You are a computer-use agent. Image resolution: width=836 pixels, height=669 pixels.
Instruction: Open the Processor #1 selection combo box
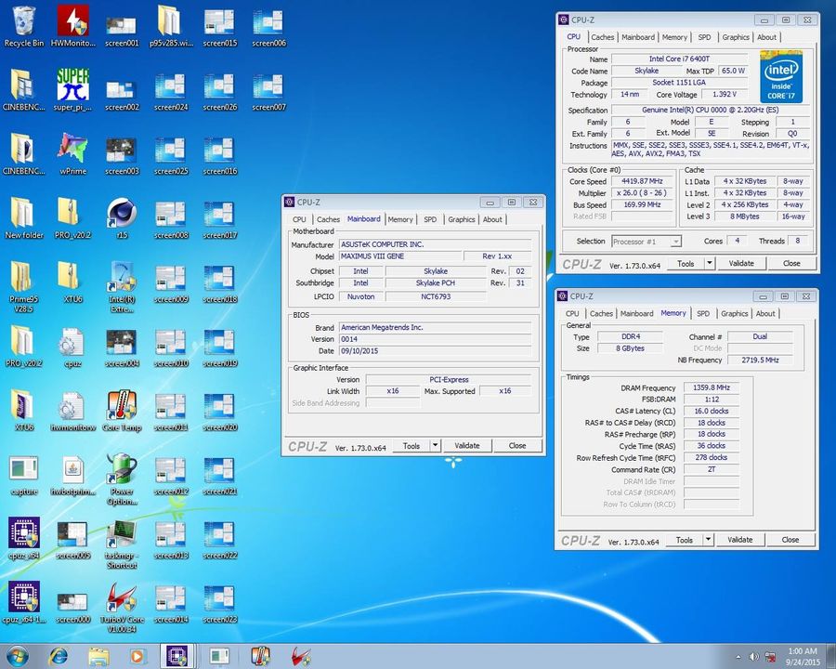click(x=646, y=242)
